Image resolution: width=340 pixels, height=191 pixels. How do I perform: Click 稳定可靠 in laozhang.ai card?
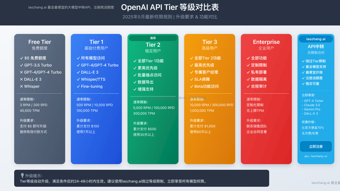(311, 84)
